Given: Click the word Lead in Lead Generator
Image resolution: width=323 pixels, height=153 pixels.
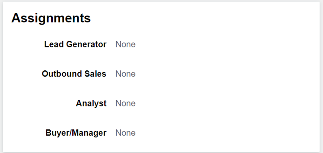Looking at the screenshot, I should tap(52, 44).
